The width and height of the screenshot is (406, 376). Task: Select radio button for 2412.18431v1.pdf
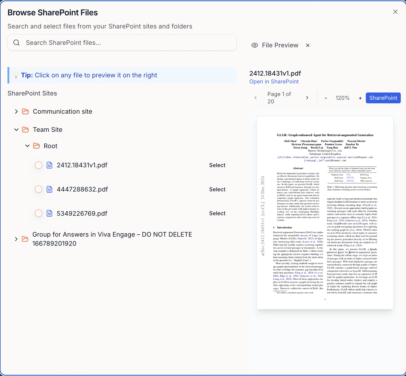pos(39,165)
